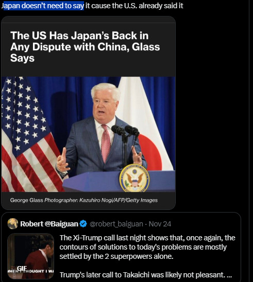Screen dimensions: 253x282
Task: Play the GIF thumbnail in quoted tweet
Action: tap(30, 256)
